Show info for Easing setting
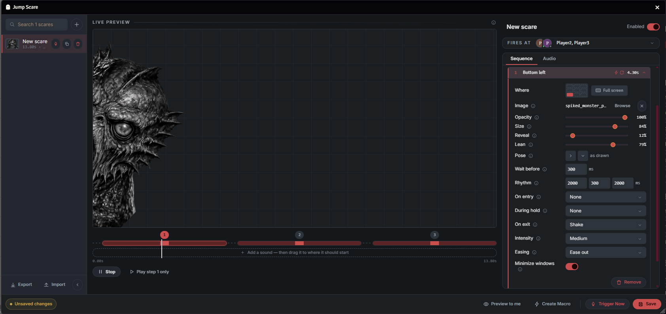Screen dimensions: 666x314 534,252
